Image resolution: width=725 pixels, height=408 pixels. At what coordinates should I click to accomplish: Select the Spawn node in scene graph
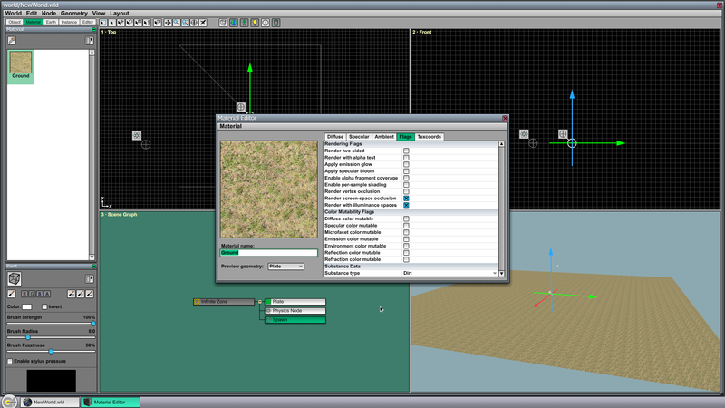(x=295, y=320)
